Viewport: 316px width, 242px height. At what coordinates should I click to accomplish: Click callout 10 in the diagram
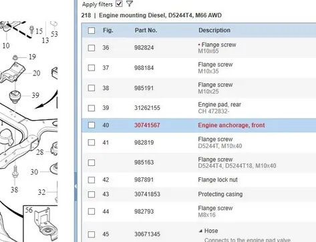6,45
